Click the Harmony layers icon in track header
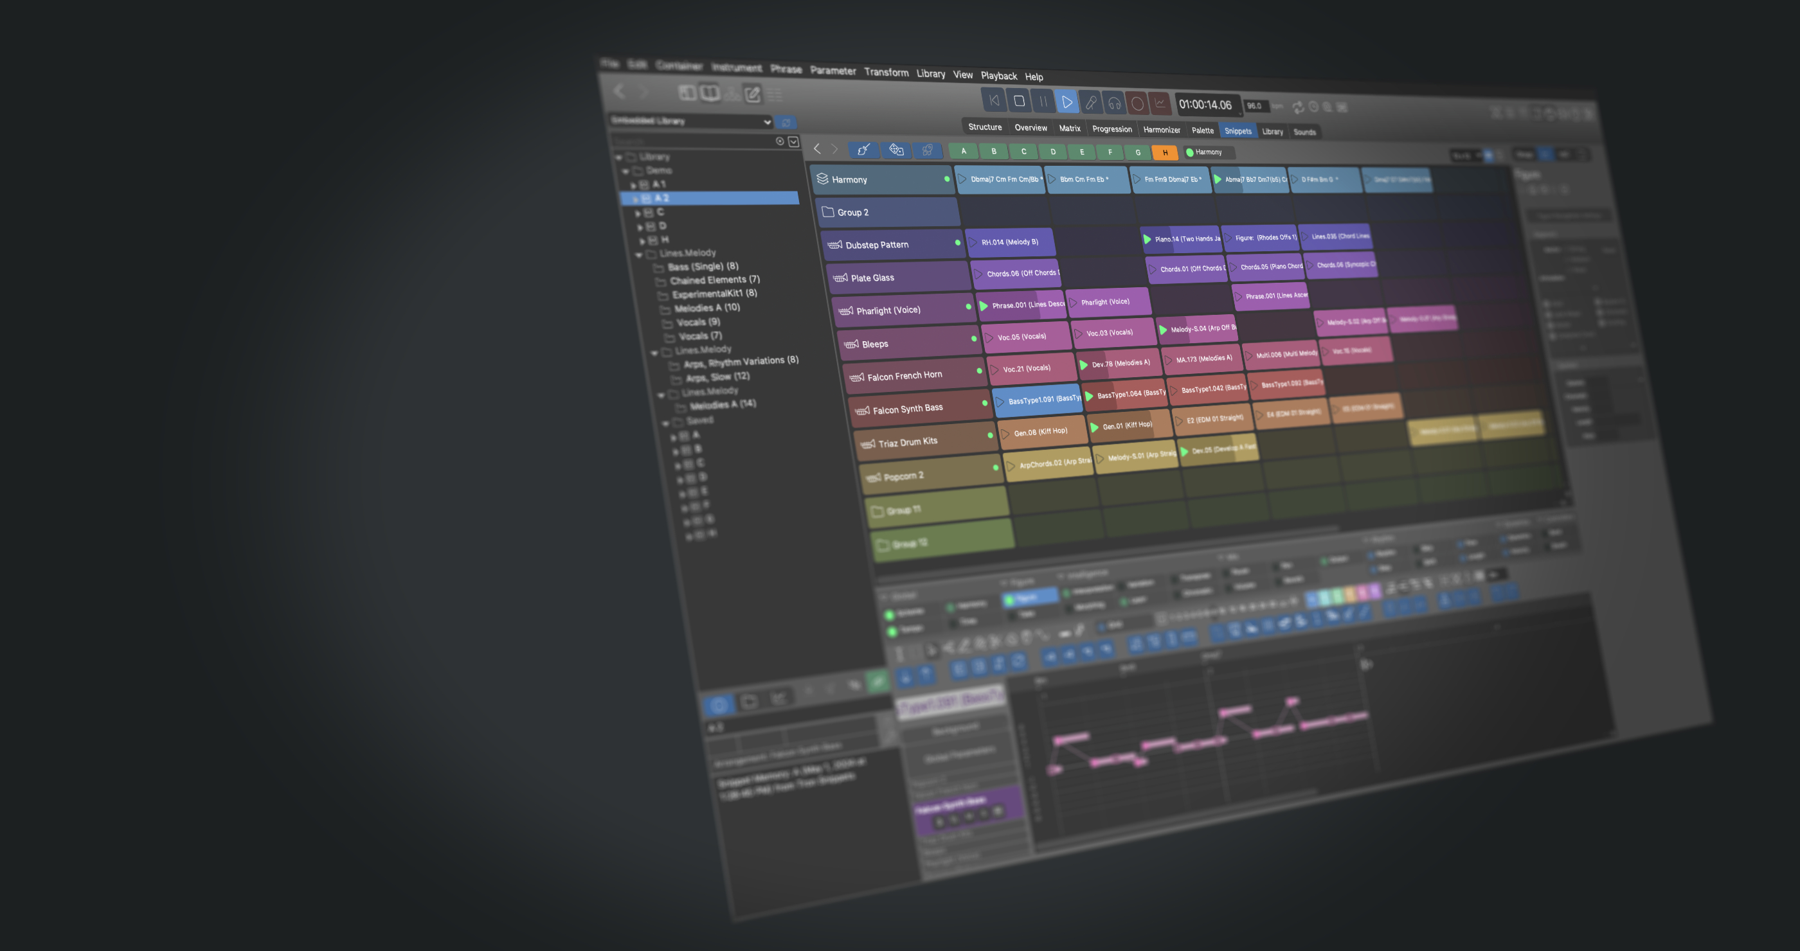 point(822,179)
